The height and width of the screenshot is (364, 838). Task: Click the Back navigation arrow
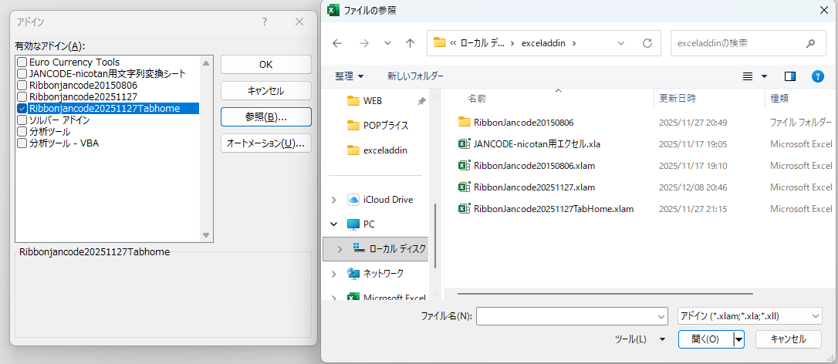tap(337, 43)
